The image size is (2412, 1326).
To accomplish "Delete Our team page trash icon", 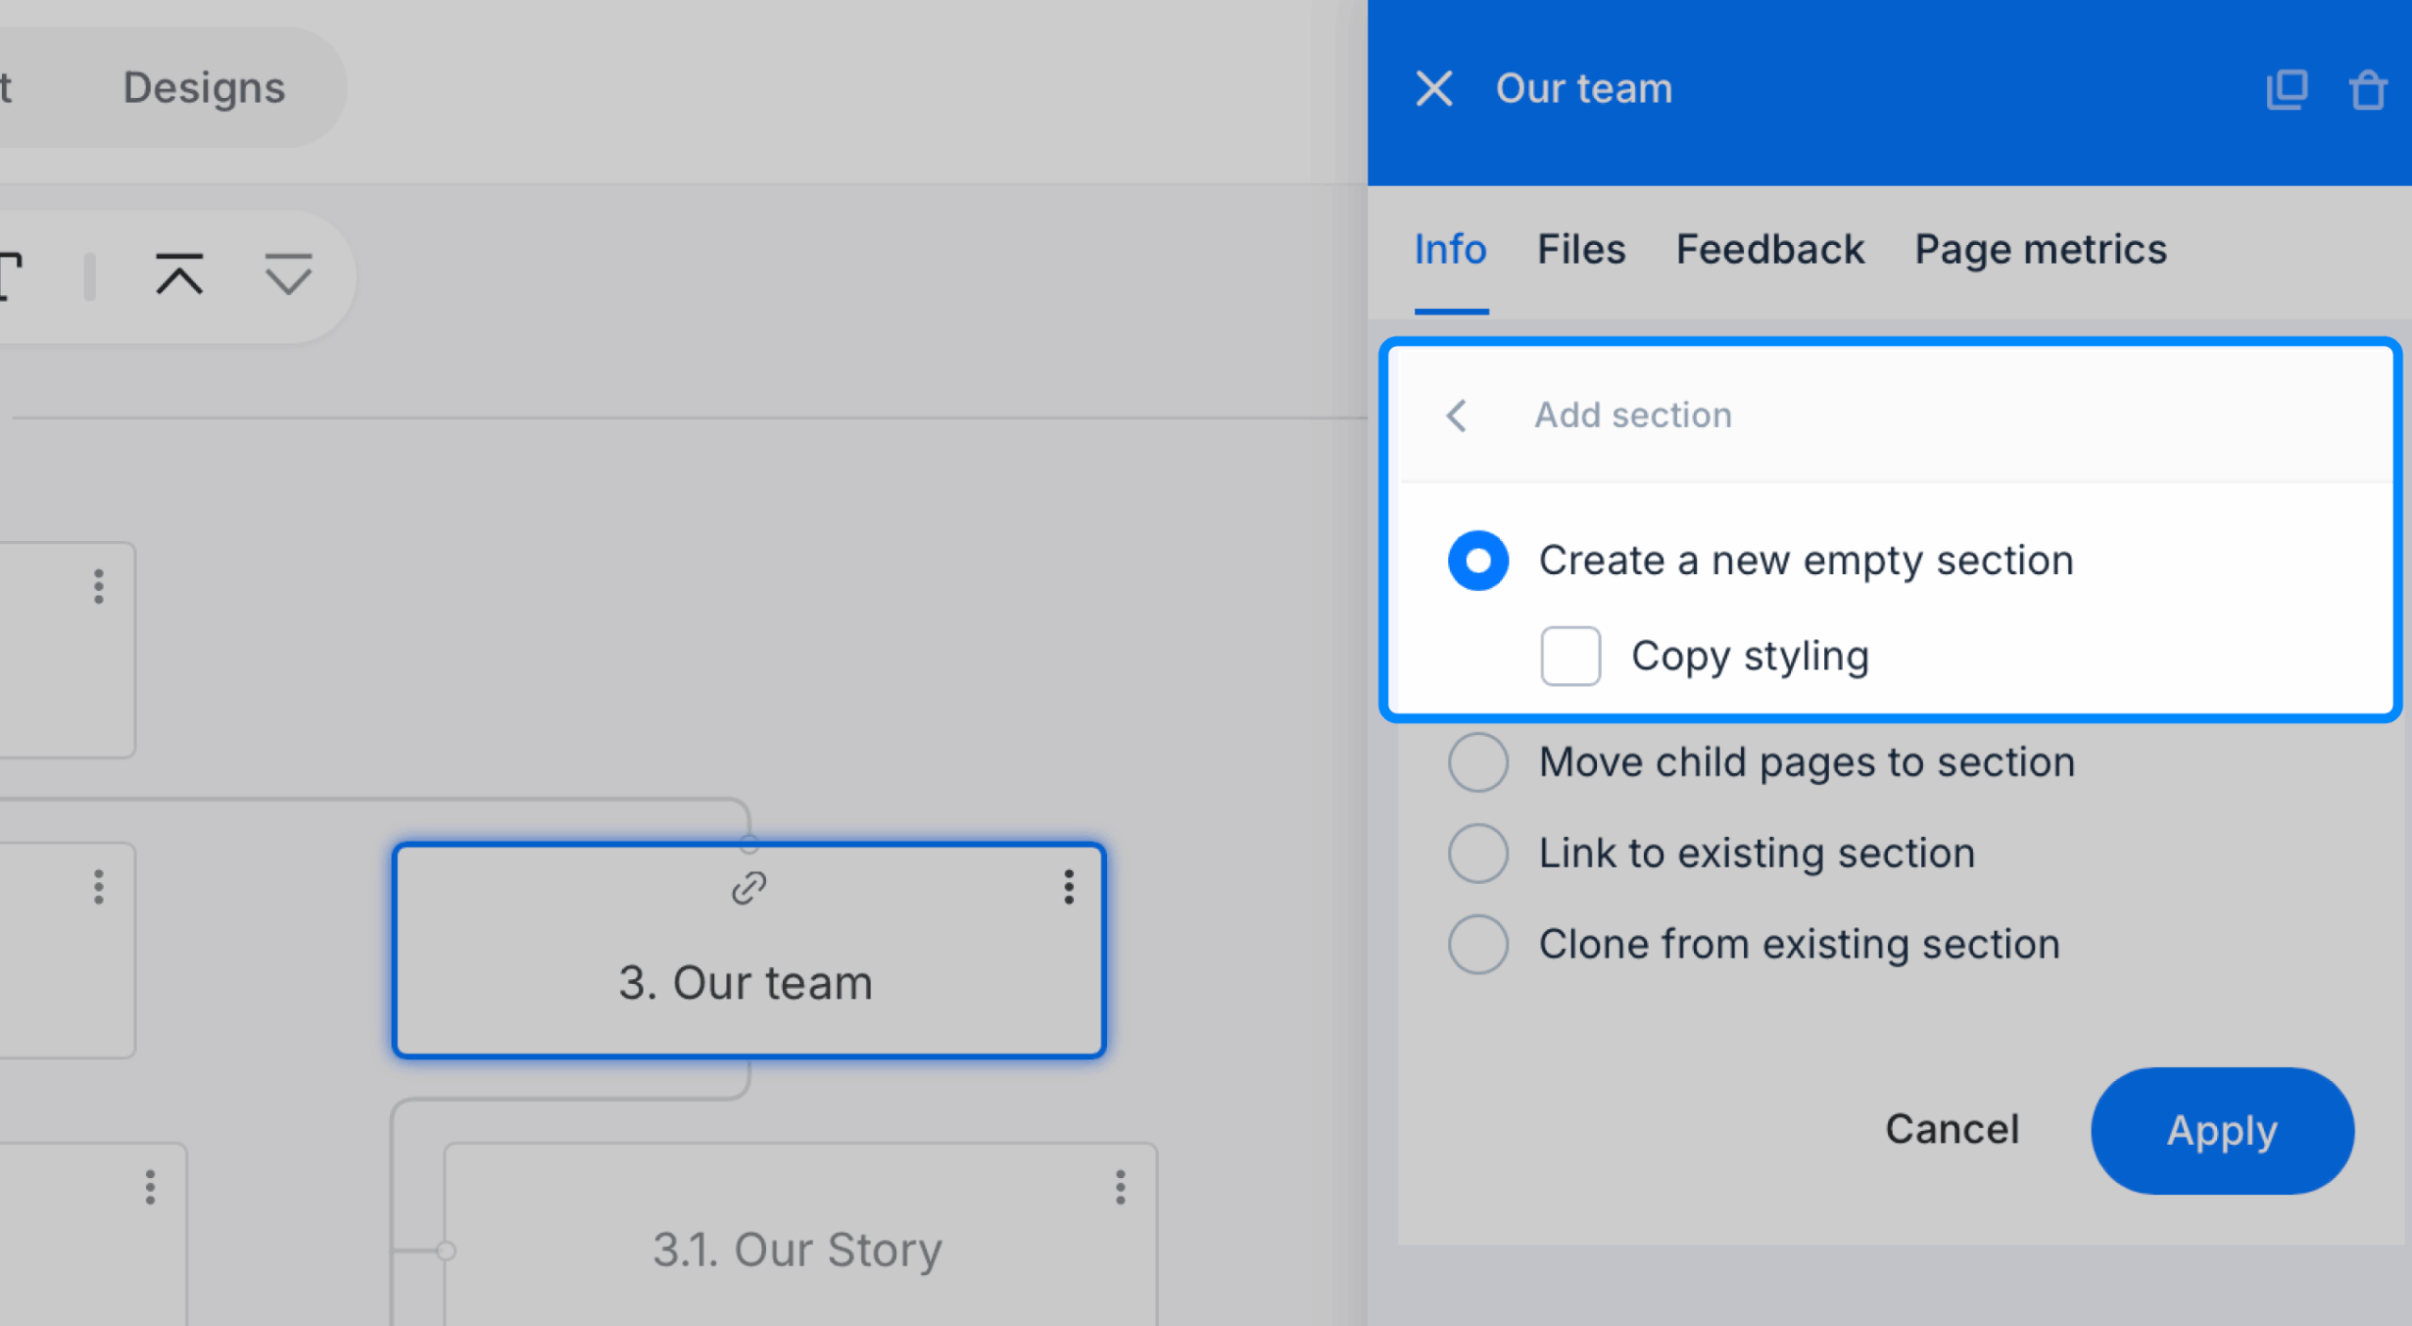I will coord(2368,90).
